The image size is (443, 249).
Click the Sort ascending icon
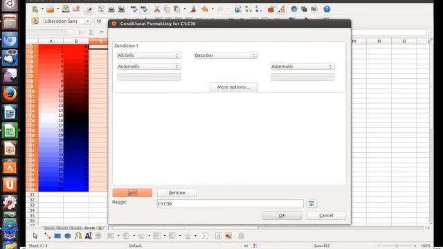click(x=248, y=9)
